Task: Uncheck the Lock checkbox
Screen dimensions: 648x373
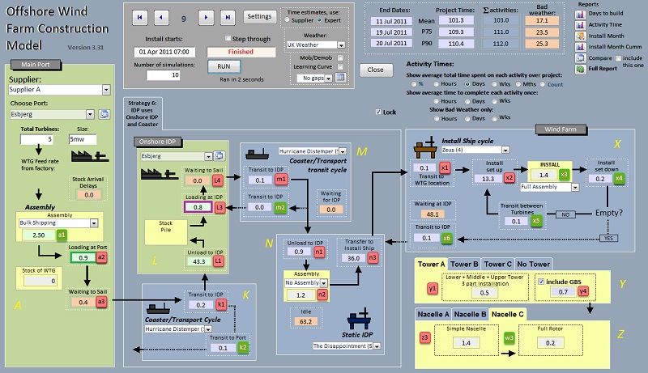Action: tap(378, 112)
